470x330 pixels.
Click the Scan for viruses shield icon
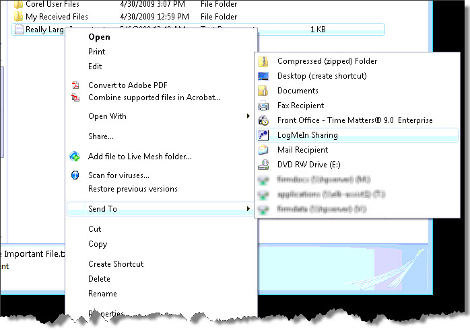pos(75,175)
